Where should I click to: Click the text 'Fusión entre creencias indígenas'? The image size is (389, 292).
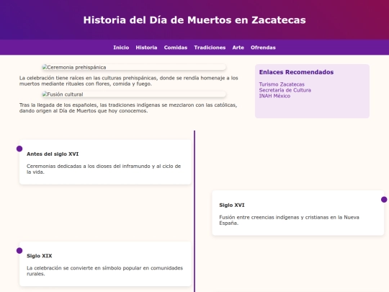pos(289,220)
